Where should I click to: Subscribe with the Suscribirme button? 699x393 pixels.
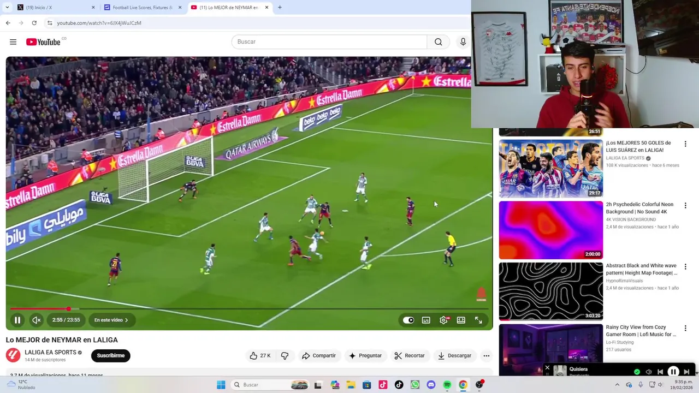(111, 356)
